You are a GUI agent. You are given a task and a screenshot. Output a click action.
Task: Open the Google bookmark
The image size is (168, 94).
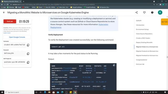pyautogui.click(x=18, y=7)
